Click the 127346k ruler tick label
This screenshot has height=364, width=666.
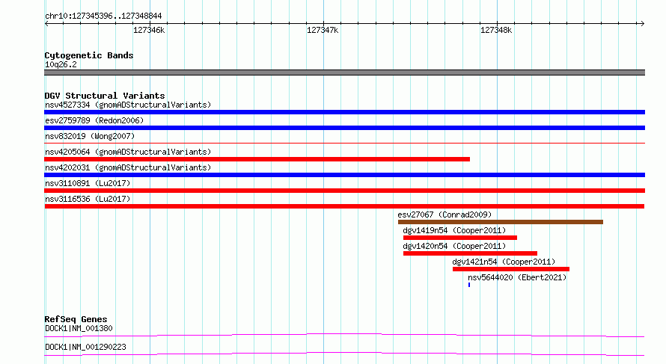pos(149,30)
